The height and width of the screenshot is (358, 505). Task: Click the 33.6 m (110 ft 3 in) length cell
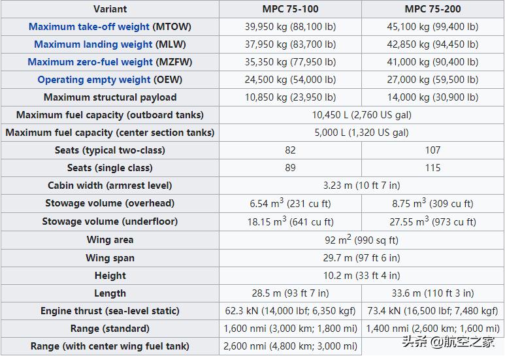coord(432,293)
